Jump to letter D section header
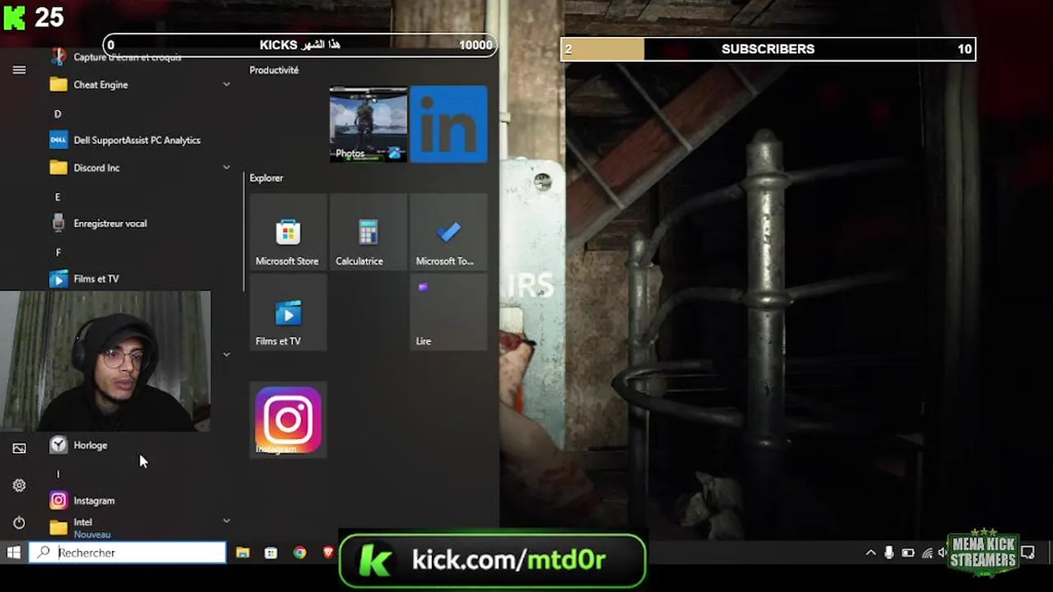This screenshot has width=1053, height=592. coord(58,113)
